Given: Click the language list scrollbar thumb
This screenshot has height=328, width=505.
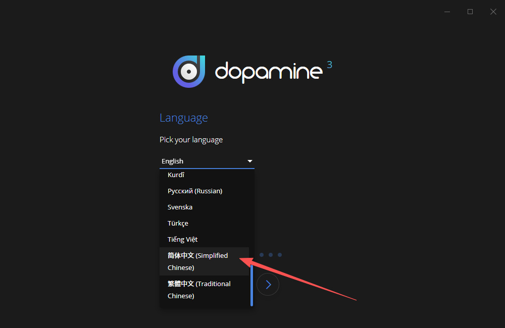Looking at the screenshot, I should (x=251, y=285).
